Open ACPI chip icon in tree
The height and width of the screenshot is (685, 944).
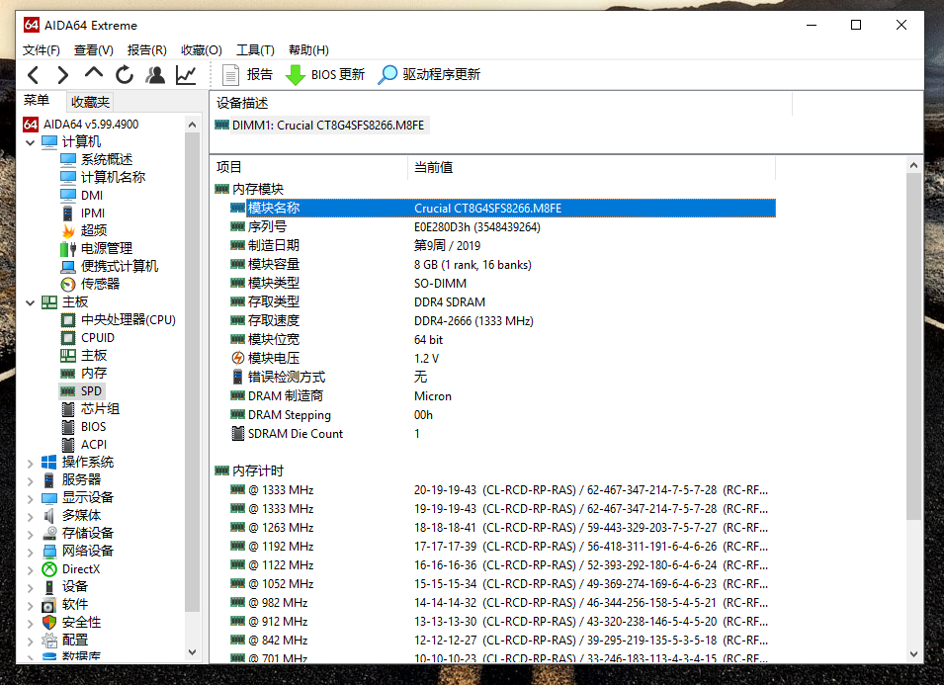click(68, 445)
